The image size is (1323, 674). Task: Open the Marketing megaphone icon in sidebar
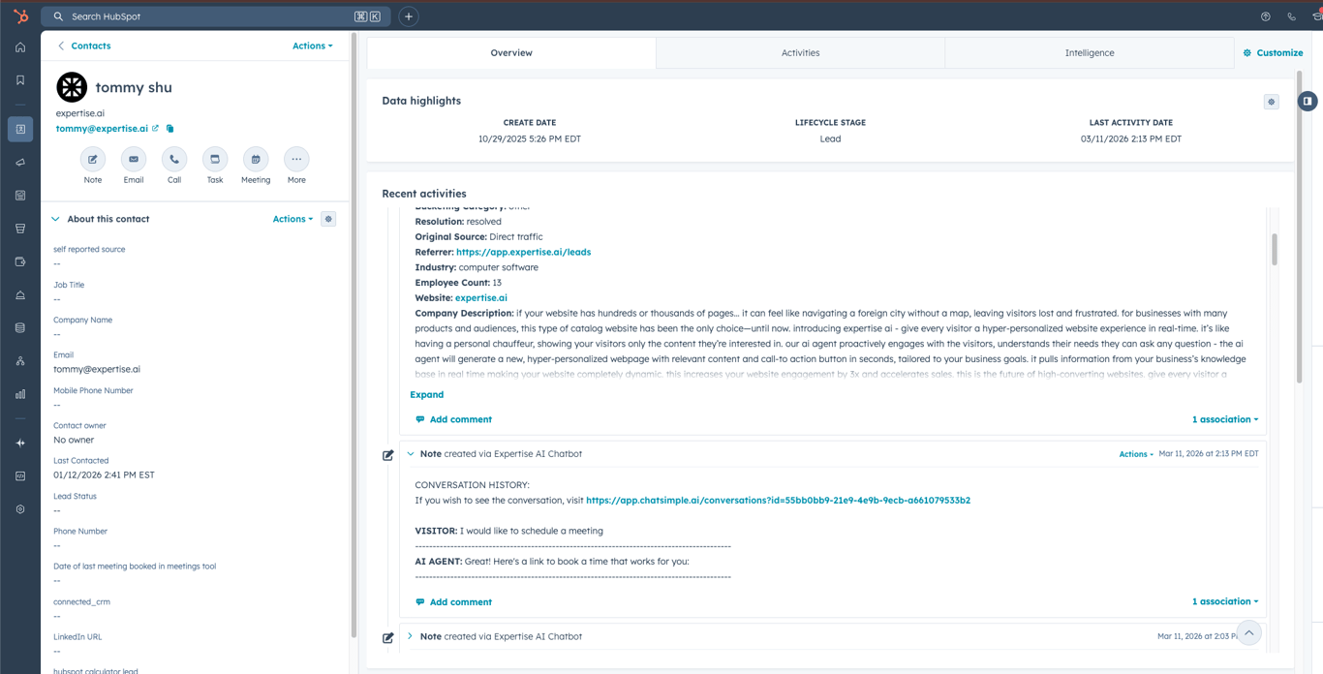(20, 163)
